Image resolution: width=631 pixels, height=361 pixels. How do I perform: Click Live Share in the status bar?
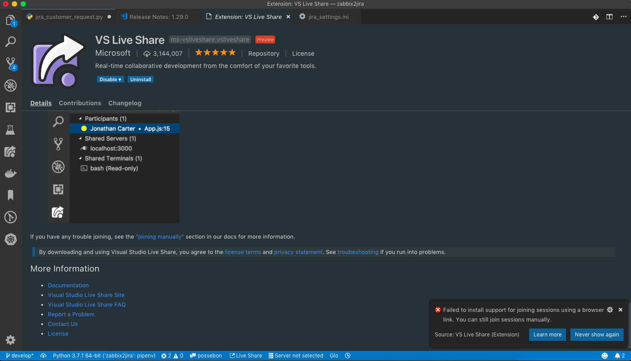coord(246,356)
